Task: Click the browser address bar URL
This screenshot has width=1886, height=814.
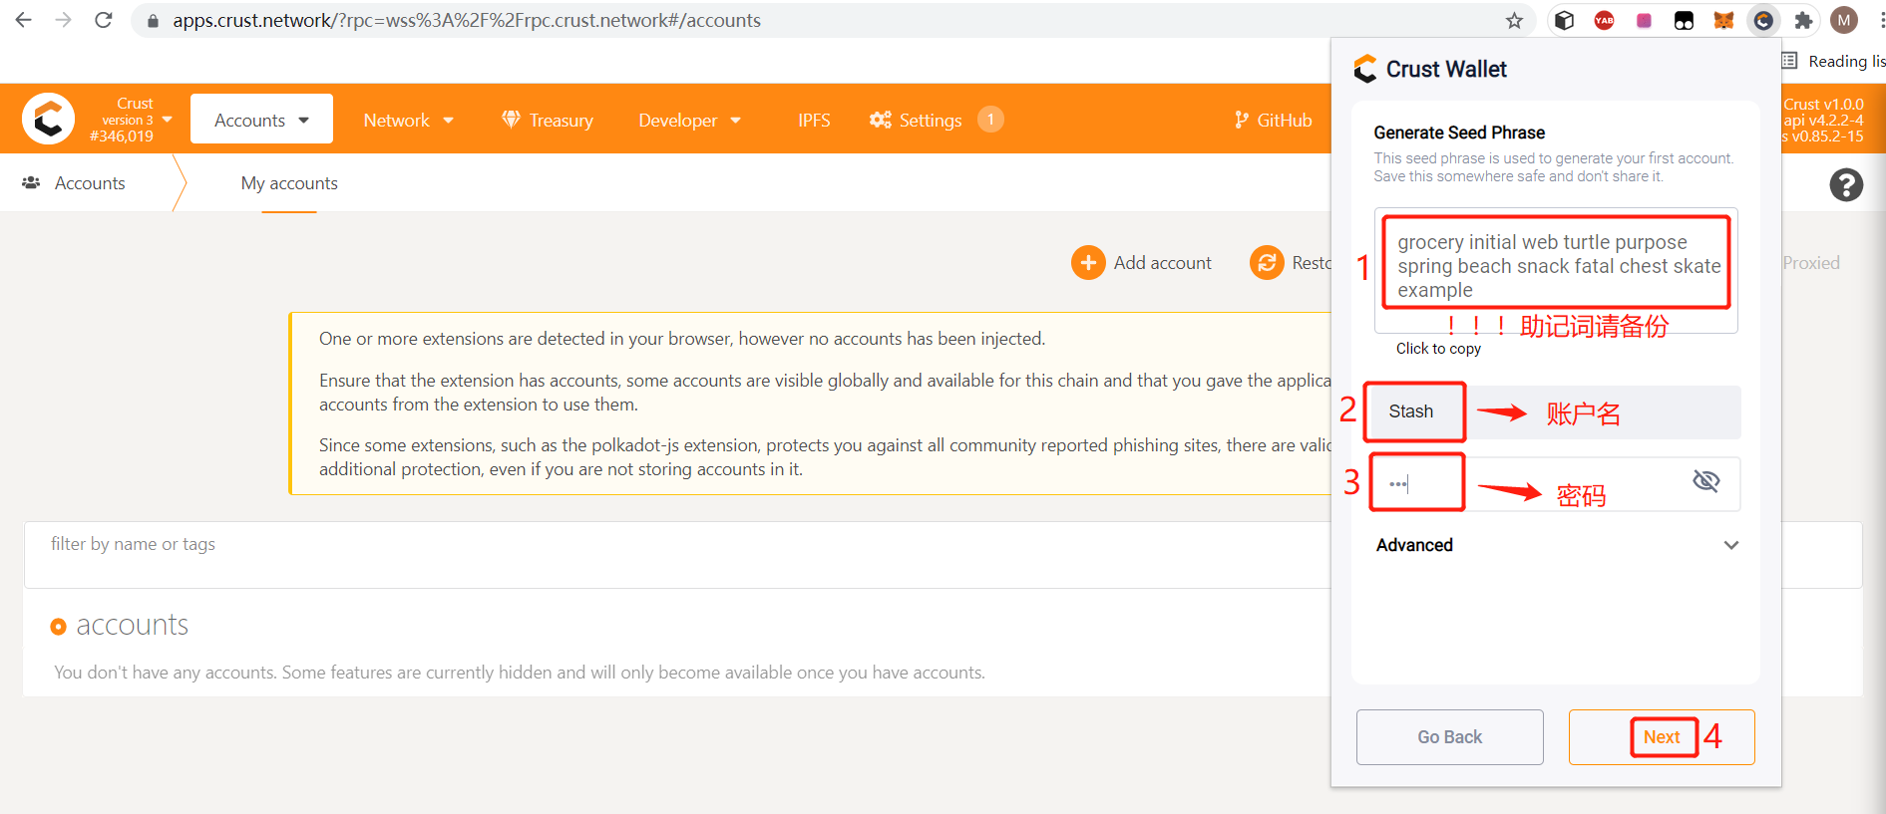Action: tap(467, 21)
